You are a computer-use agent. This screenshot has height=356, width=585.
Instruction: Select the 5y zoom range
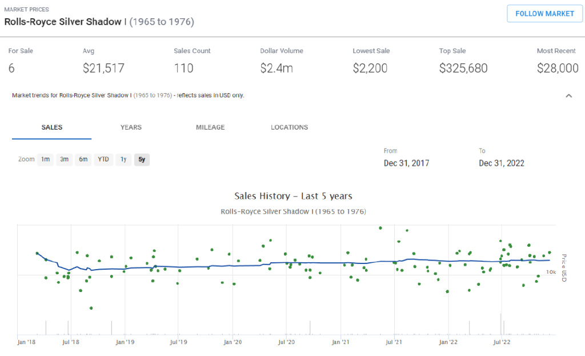coord(142,159)
